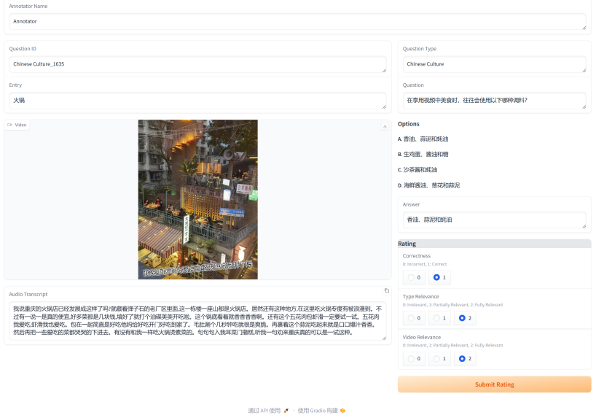Click the Audio Transcript text area

coord(197,321)
